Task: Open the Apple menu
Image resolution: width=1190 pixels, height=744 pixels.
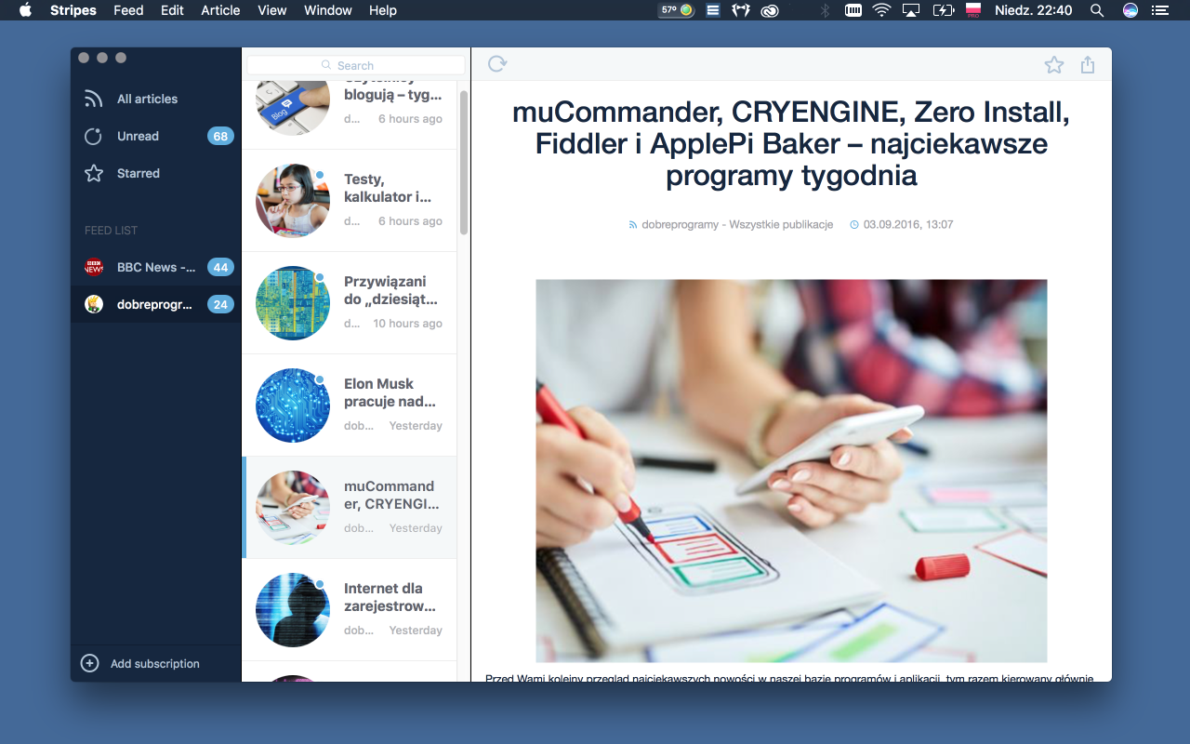Action: (x=25, y=10)
